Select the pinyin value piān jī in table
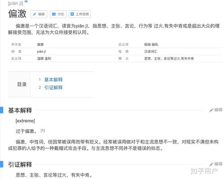The image size is (224, 179). point(41,52)
